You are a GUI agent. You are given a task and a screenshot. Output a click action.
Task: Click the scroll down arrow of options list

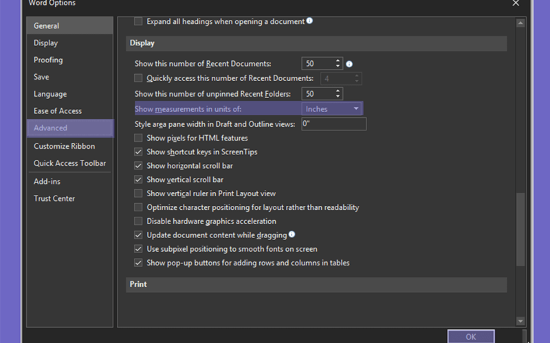pyautogui.click(x=520, y=321)
